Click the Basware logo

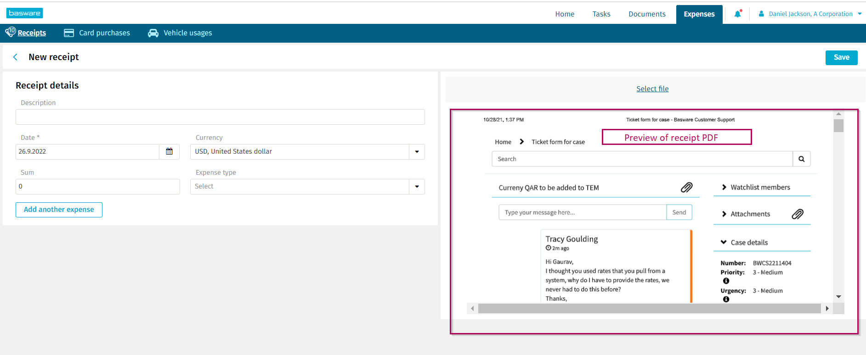coord(25,13)
